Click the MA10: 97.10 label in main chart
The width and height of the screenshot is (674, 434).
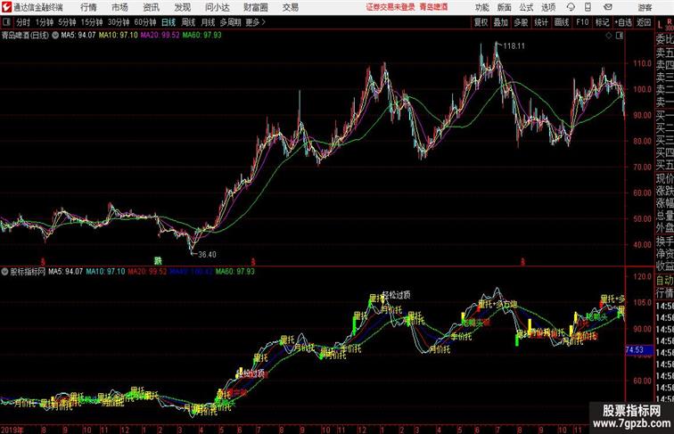click(119, 36)
